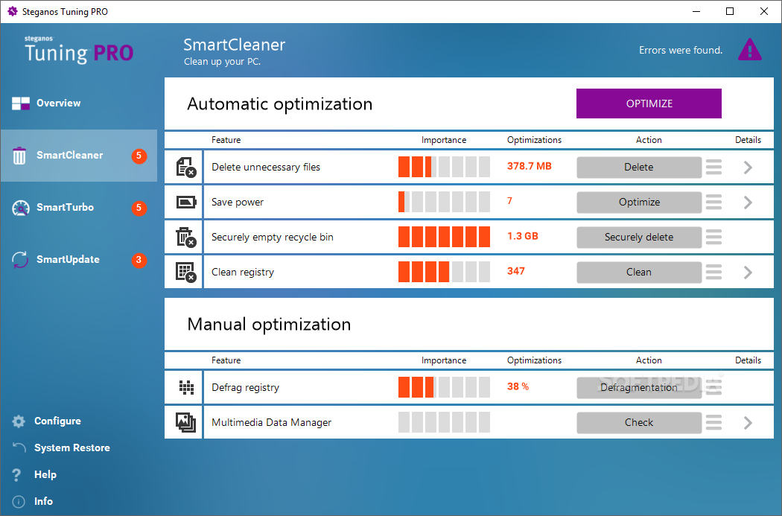Image resolution: width=782 pixels, height=516 pixels.
Task: Click importance bar for Delete unnecessary files
Action: click(x=444, y=167)
